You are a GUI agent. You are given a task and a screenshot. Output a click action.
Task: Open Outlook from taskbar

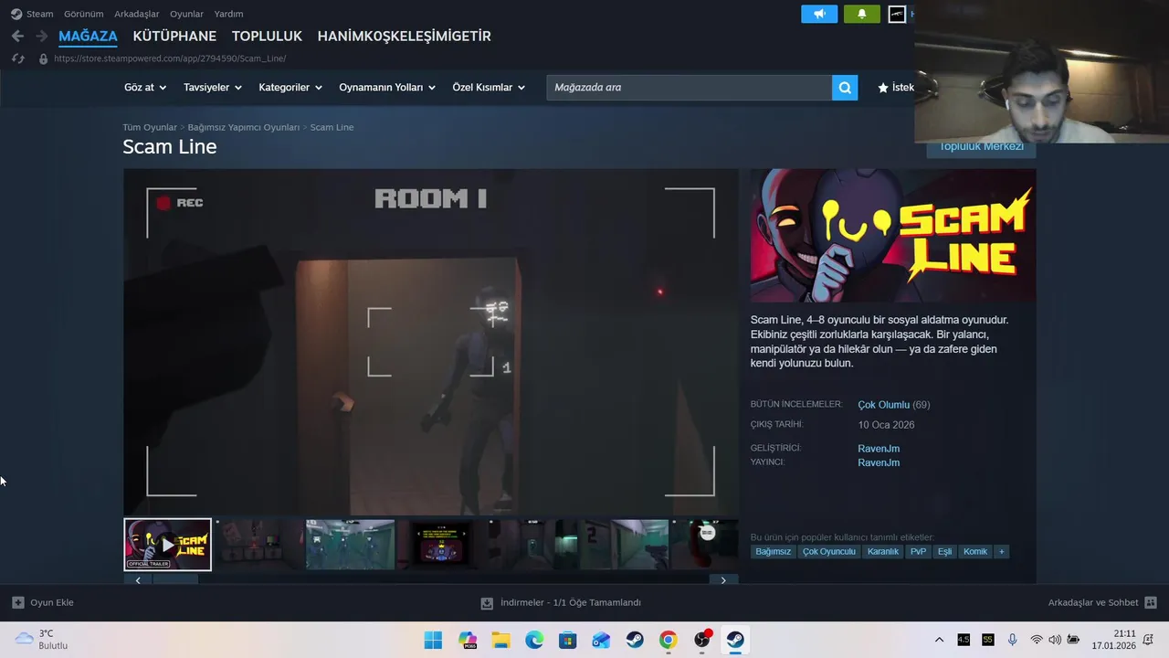coord(601,640)
